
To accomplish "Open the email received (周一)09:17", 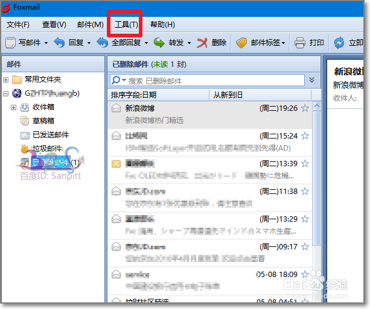I will coord(210,254).
